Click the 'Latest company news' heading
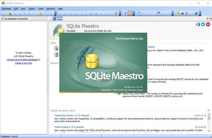The image size is (212, 138). [x=63, y=111]
